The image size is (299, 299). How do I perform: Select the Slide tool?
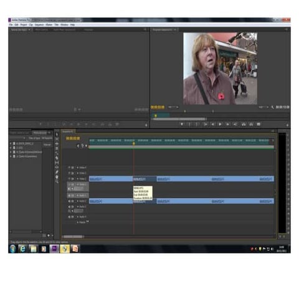[x=57, y=168]
